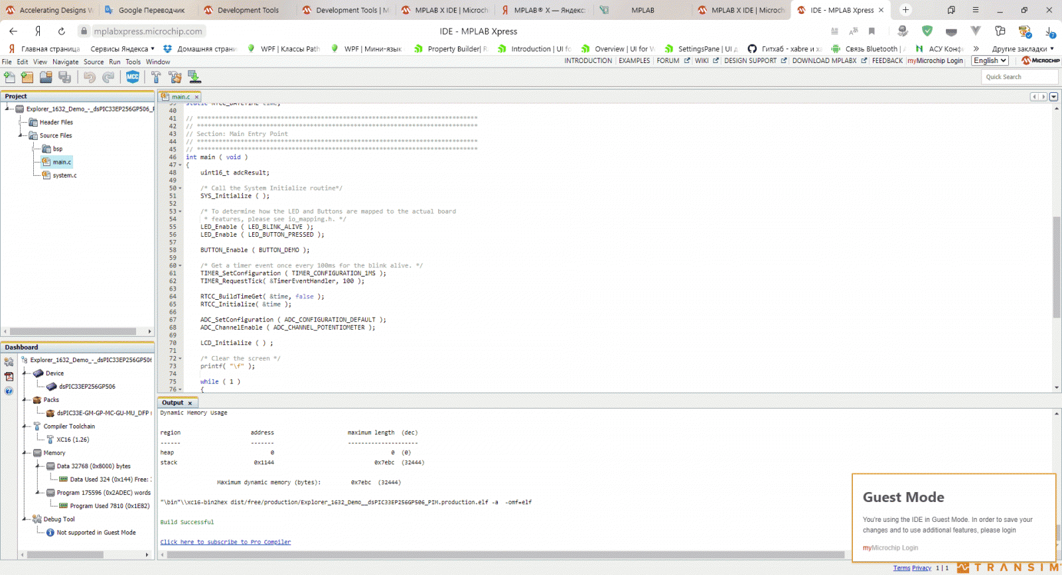
Task: Click the Dashboard help question icon
Action: click(x=9, y=391)
